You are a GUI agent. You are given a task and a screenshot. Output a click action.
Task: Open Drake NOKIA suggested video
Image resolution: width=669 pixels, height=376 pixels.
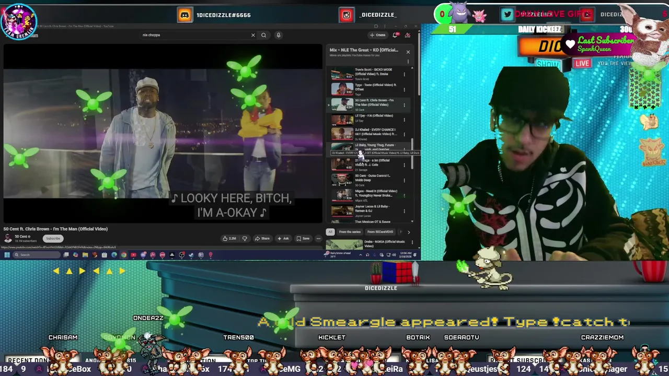(x=371, y=244)
